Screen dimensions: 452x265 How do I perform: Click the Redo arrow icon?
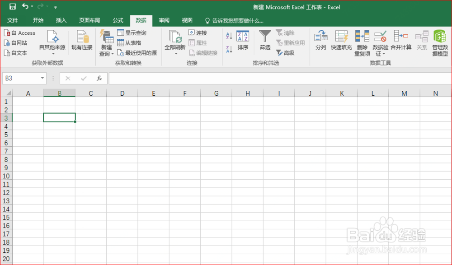pyautogui.click(x=40, y=6)
